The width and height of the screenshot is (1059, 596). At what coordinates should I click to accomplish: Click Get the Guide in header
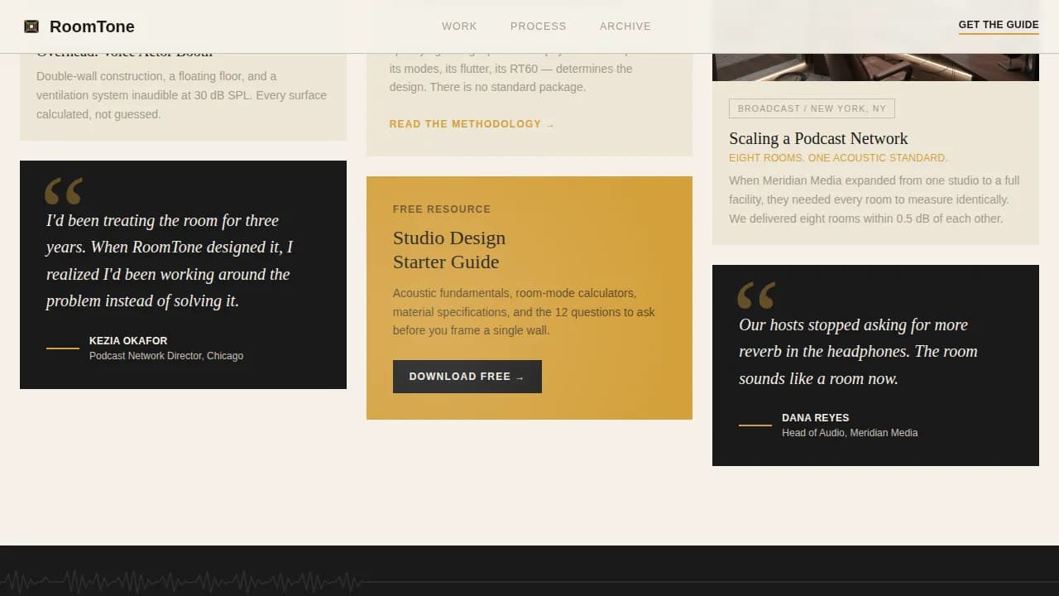pyautogui.click(x=998, y=25)
